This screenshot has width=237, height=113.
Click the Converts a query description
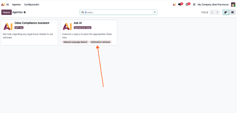point(87,36)
